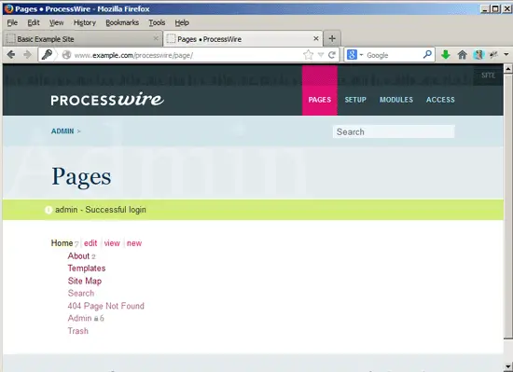Viewport: 513px width, 372px height.
Task: Bookmark page with the star icon
Action: click(x=308, y=55)
